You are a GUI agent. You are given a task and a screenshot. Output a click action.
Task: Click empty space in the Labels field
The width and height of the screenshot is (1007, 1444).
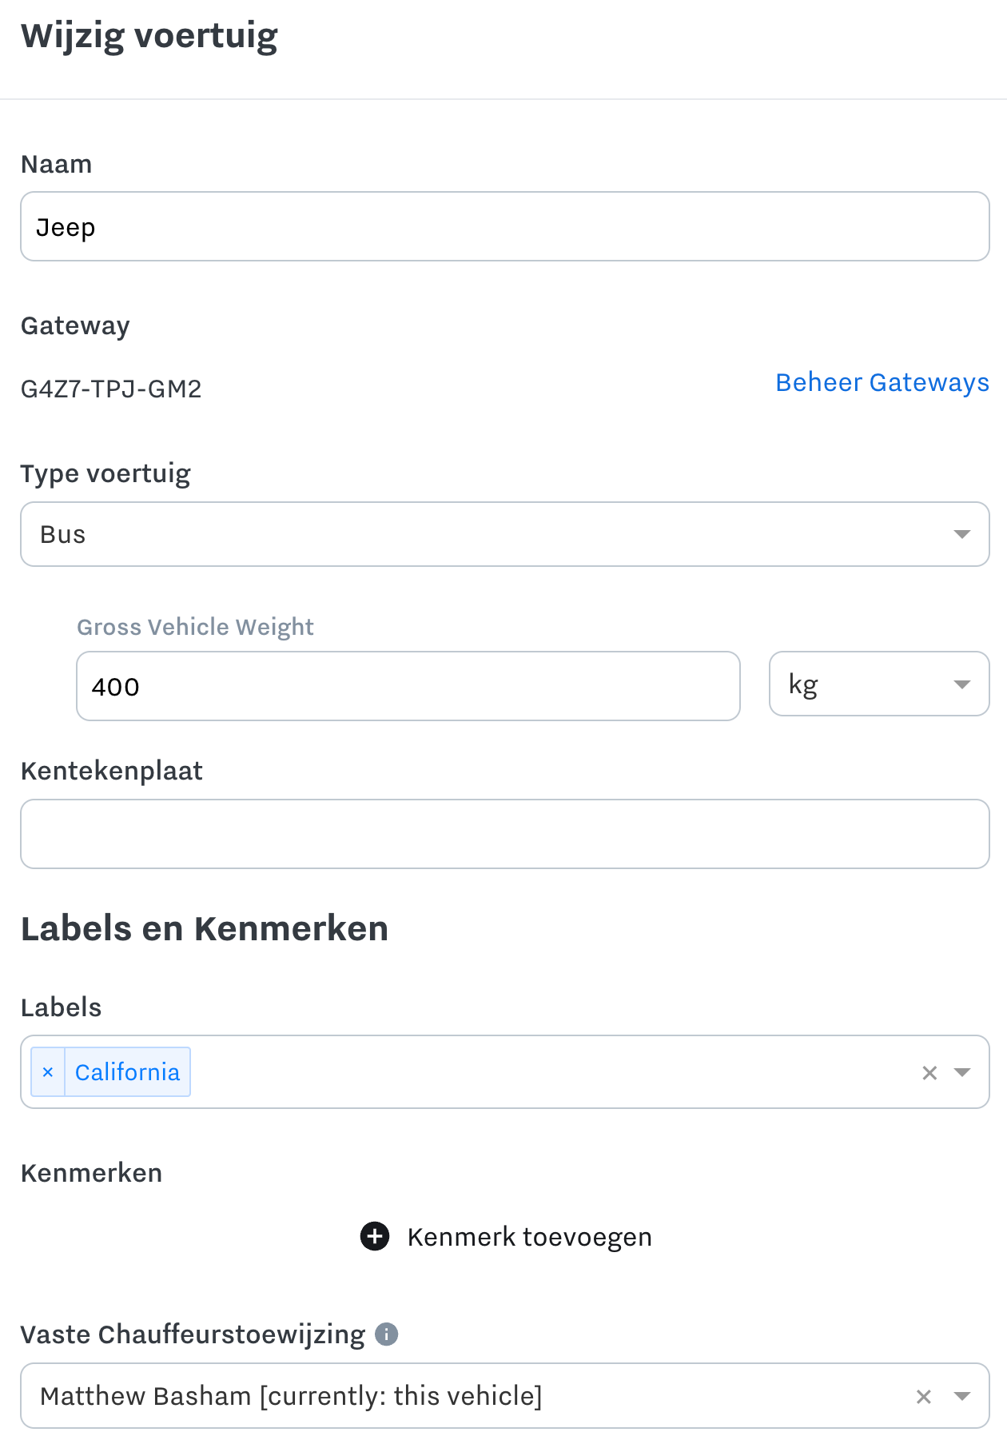pyautogui.click(x=551, y=1072)
